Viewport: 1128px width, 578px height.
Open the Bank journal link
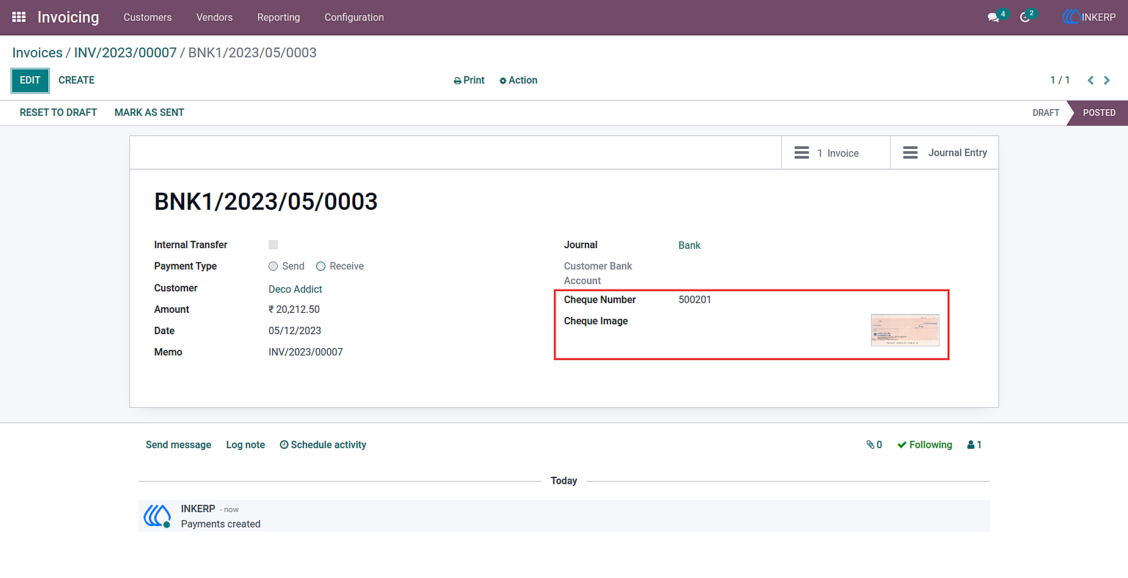click(x=689, y=245)
